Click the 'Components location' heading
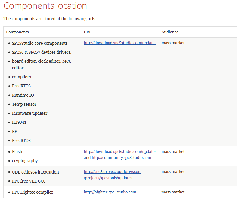The height and width of the screenshot is (206, 251). click(x=45, y=6)
